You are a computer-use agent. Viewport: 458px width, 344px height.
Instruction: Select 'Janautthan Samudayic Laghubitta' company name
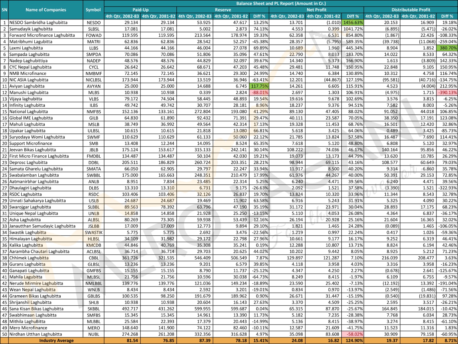(42, 226)
